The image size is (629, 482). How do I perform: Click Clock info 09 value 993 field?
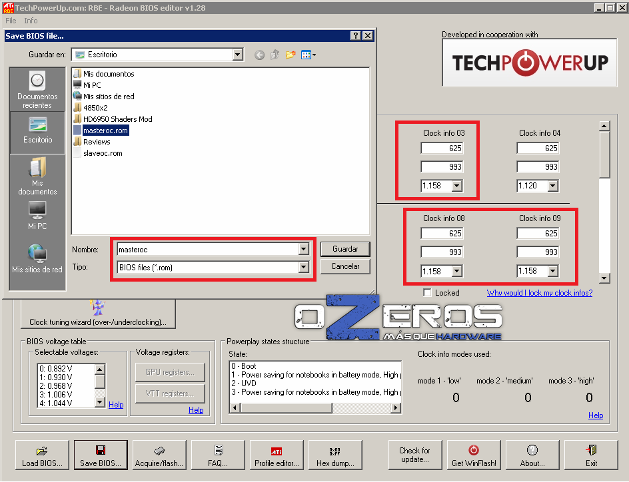(538, 252)
